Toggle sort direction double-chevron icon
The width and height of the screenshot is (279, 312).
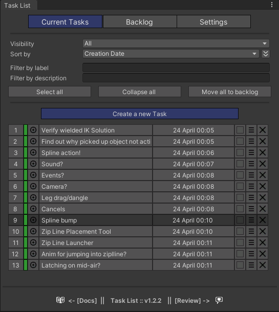(x=266, y=54)
